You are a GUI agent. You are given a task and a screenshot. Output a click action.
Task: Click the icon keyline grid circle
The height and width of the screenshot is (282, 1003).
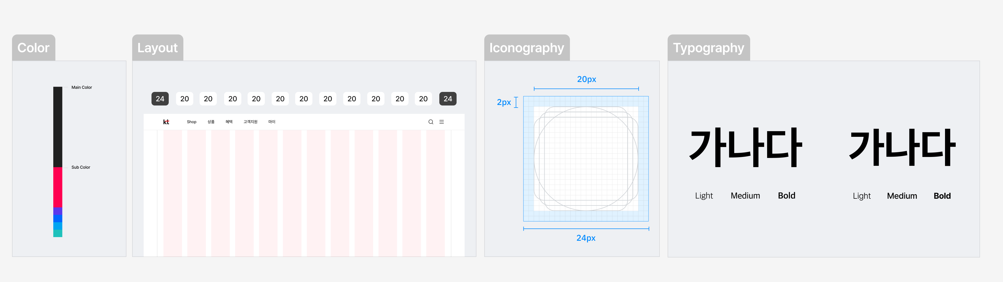coord(586,159)
